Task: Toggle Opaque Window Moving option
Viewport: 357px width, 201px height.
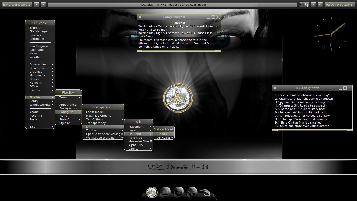Action: point(103,134)
